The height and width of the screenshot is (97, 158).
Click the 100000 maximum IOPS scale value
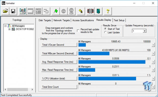pyautogui.click(x=147, y=42)
